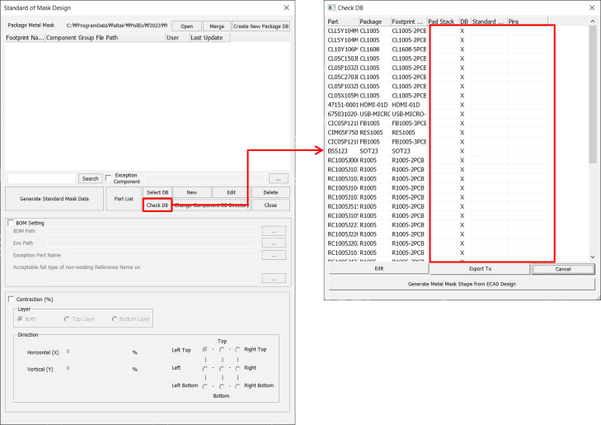Sort by the Package column header
Image resolution: width=601 pixels, height=425 pixels.
click(374, 21)
